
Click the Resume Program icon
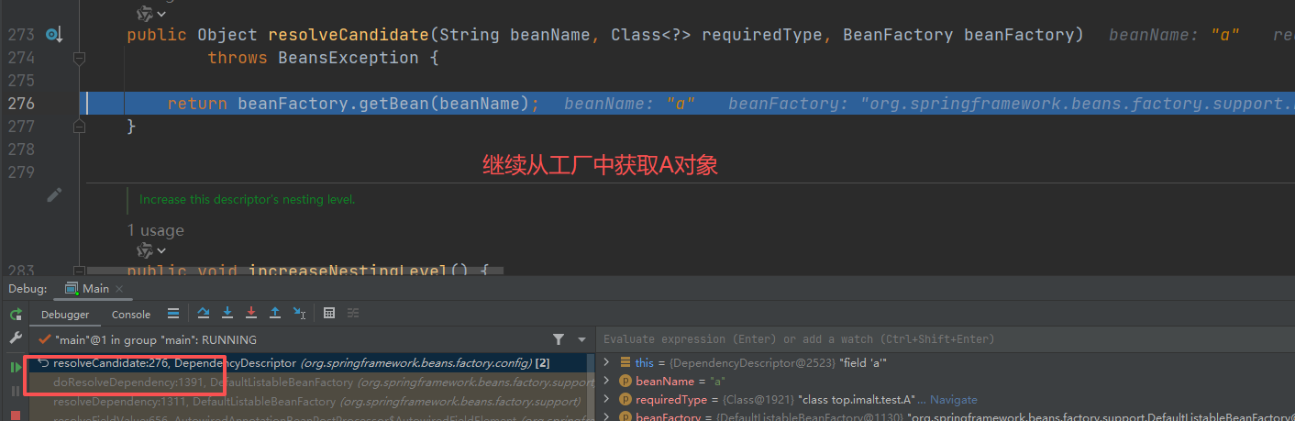tap(16, 367)
